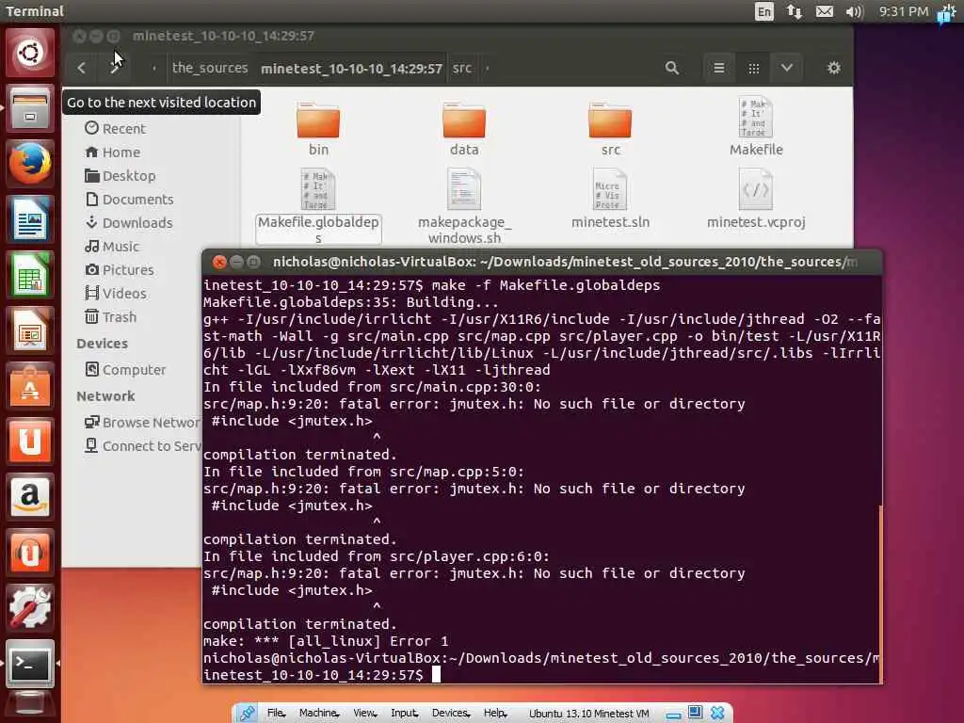964x723 pixels.
Task: Select the Makefile.globaldeps file
Action: [318, 206]
